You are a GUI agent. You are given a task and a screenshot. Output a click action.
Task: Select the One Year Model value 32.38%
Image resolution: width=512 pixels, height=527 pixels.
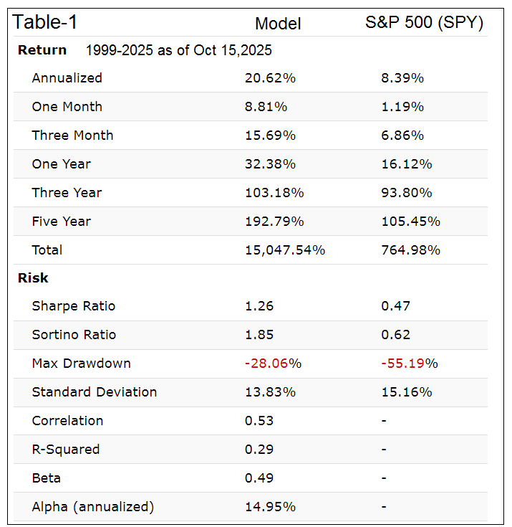point(270,164)
